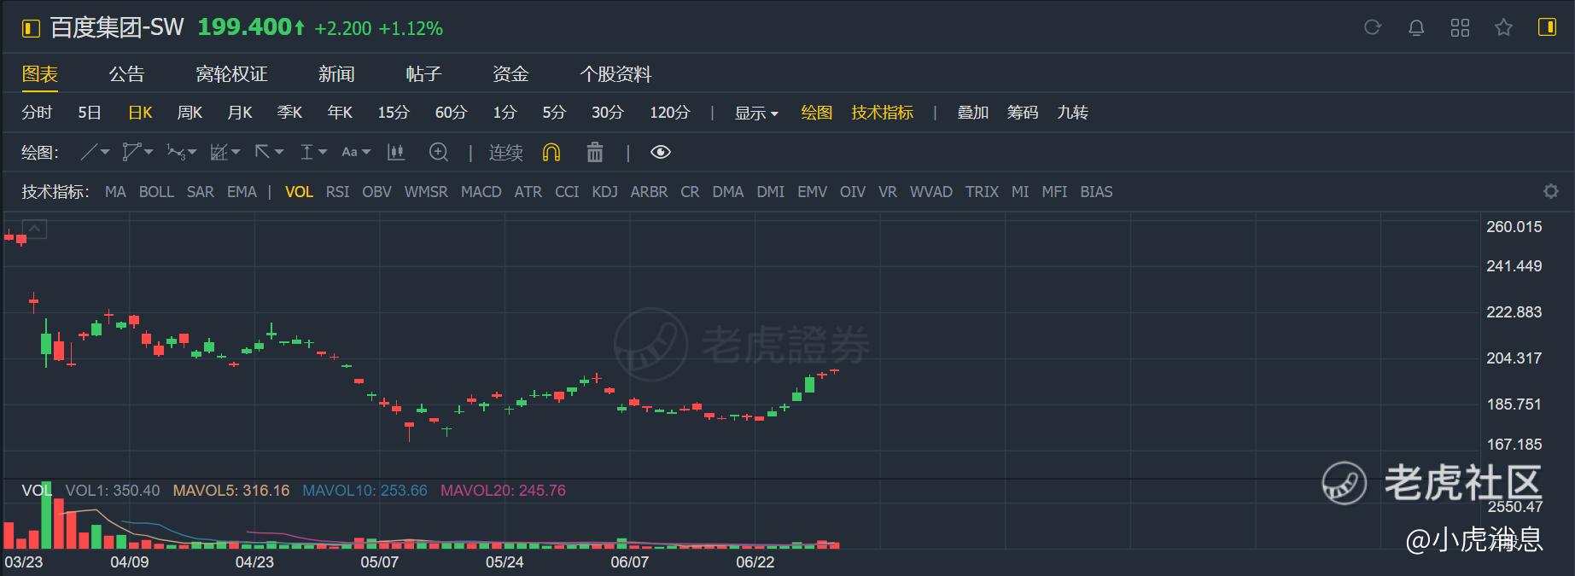Image resolution: width=1575 pixels, height=576 pixels.
Task: Expand the channel tool dropdown arrow
Action: pos(236,152)
